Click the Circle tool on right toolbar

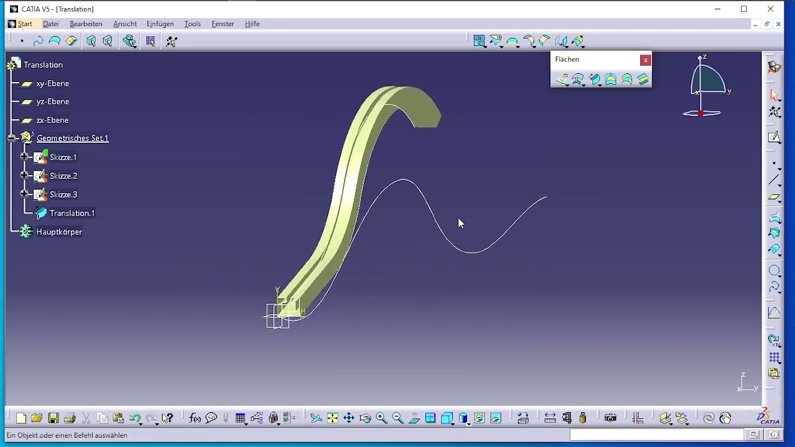(x=775, y=271)
